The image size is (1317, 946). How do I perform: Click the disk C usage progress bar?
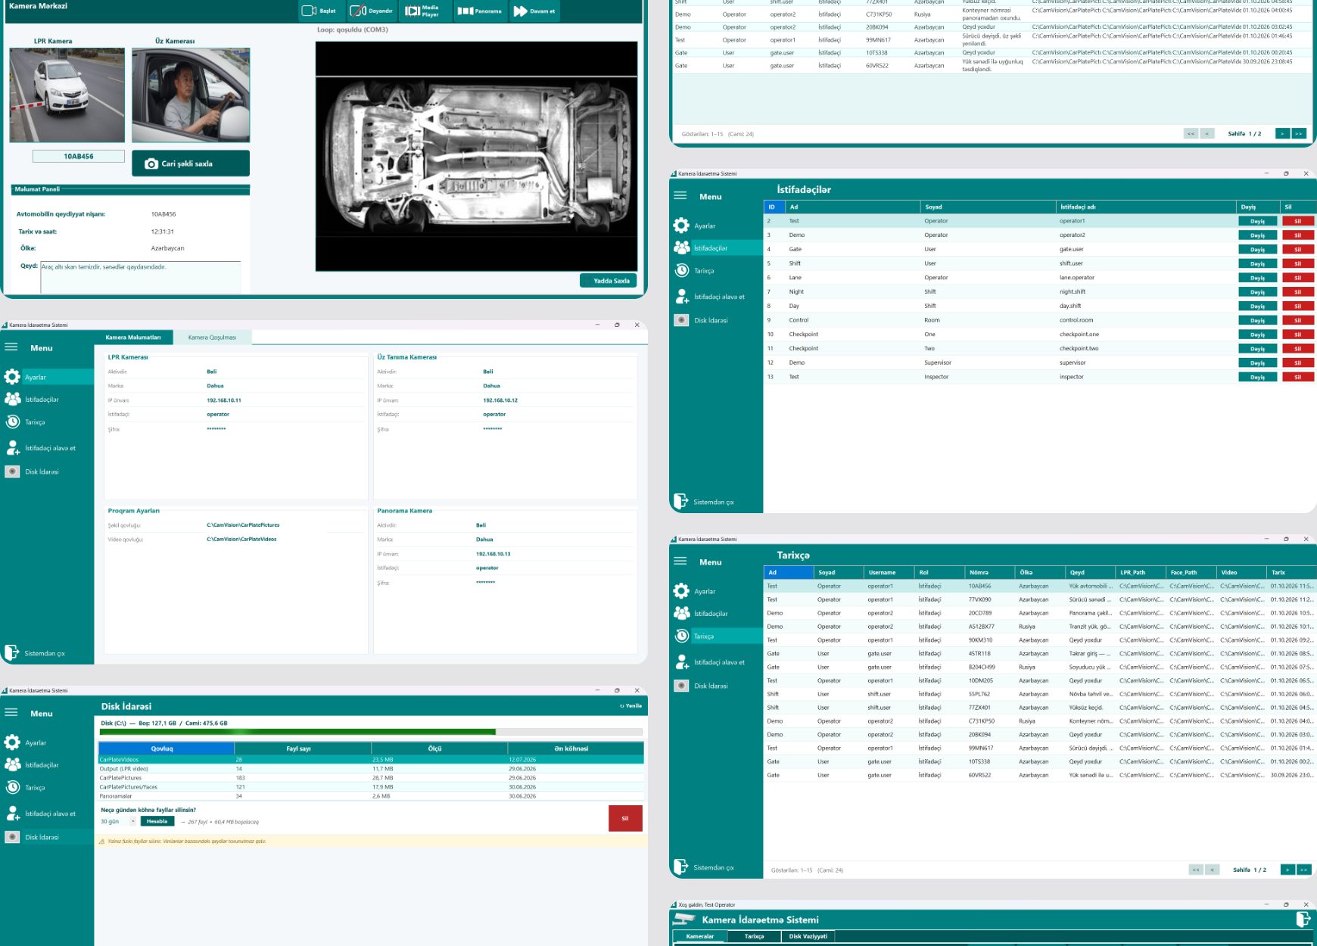pyautogui.click(x=371, y=733)
